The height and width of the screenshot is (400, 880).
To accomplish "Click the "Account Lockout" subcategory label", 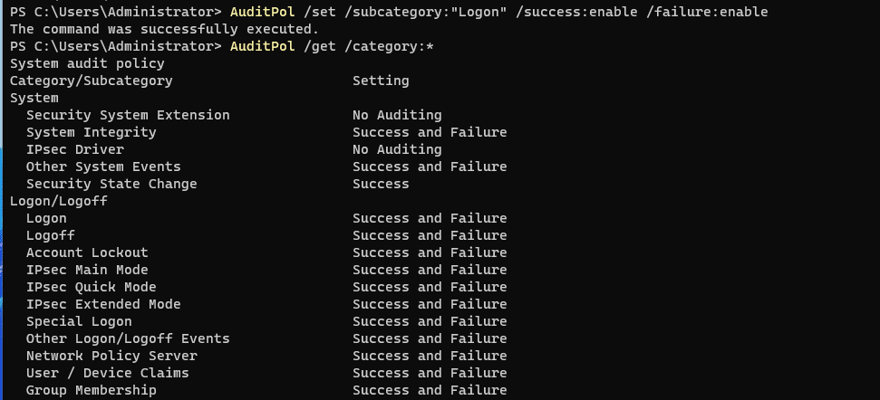I will [87, 252].
